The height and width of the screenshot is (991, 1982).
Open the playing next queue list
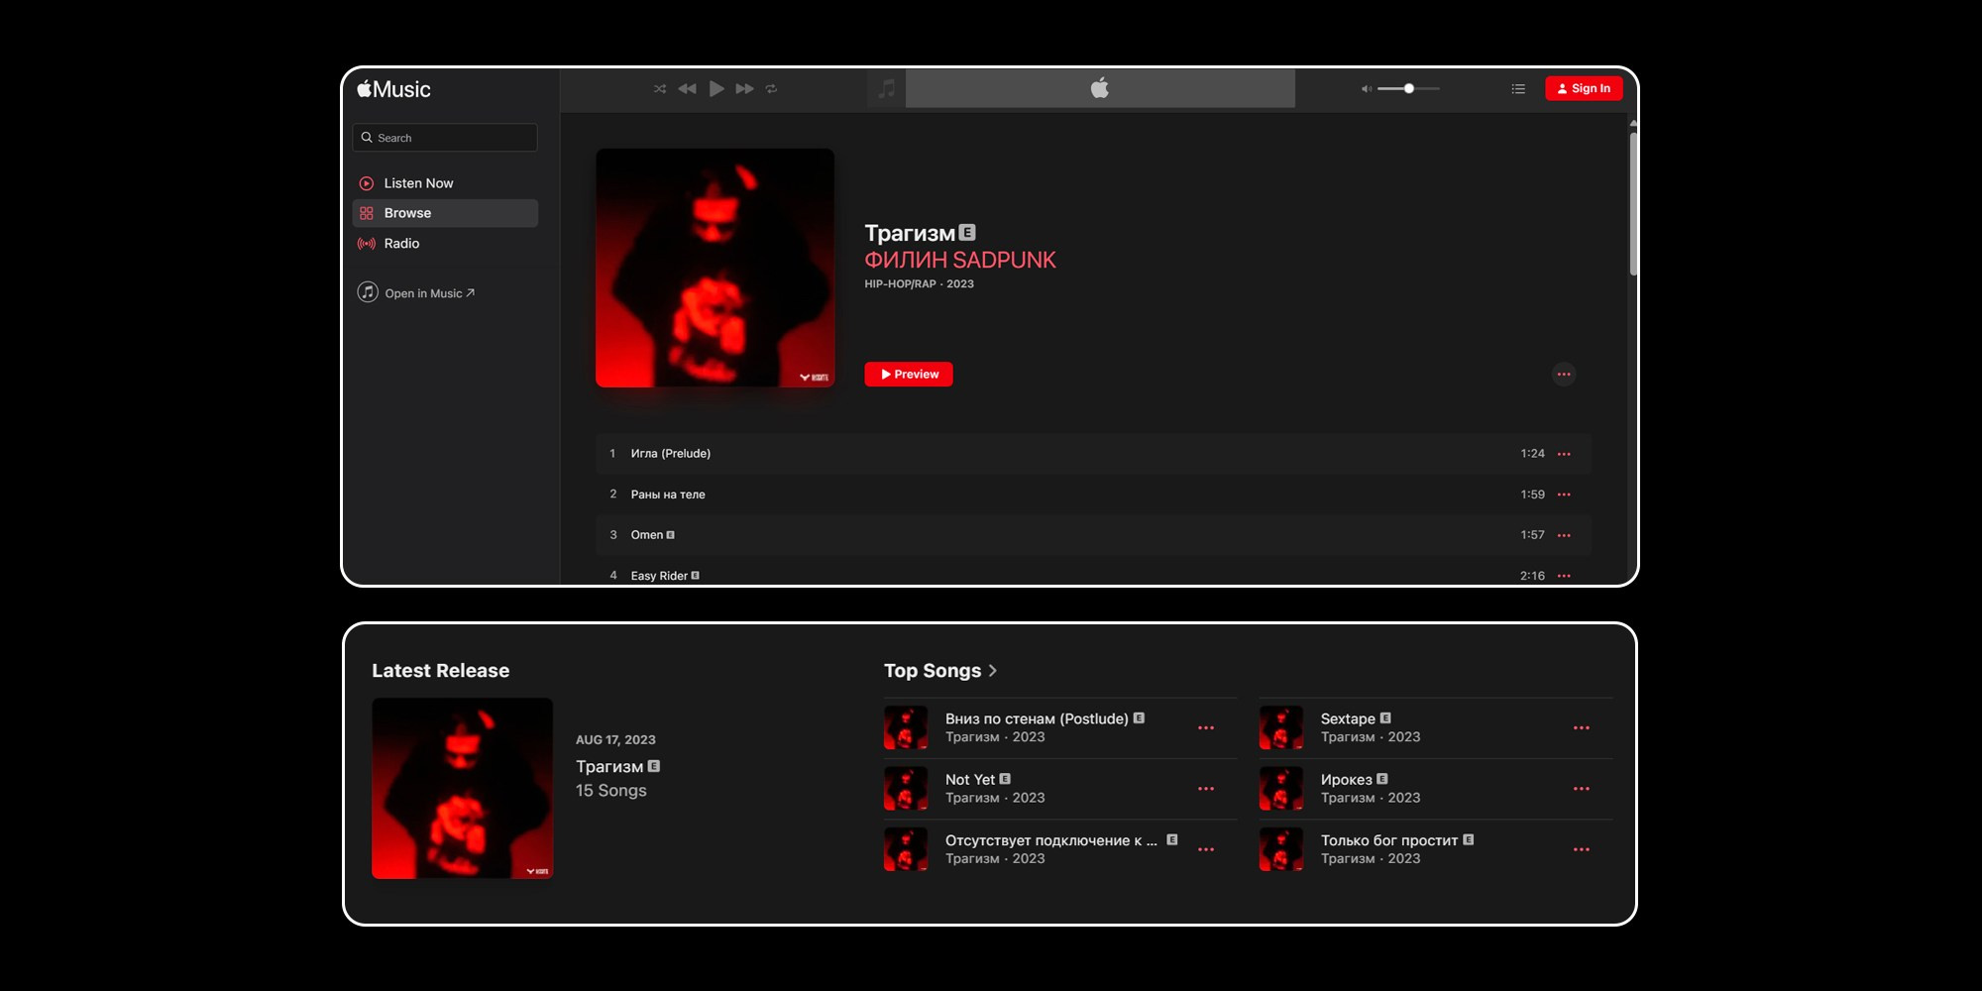click(1517, 89)
